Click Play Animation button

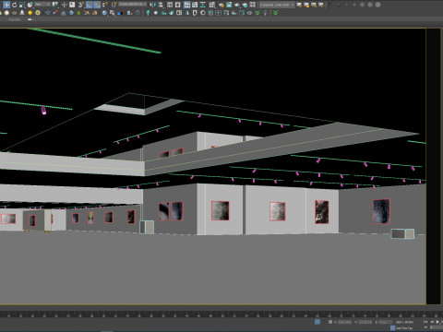click(x=438, y=322)
